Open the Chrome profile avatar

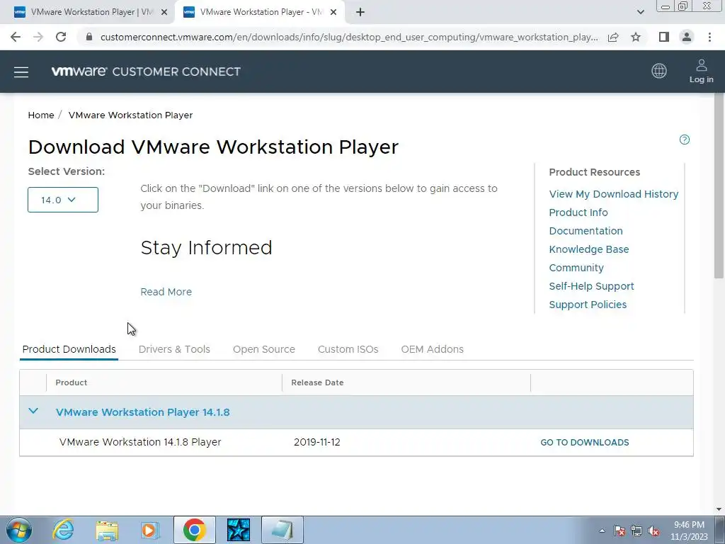pyautogui.click(x=687, y=37)
